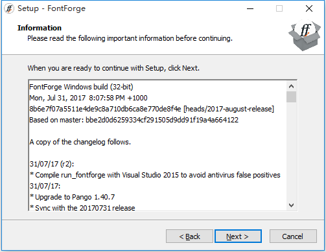326x252 pixels.
Task: Click the changelog scrollbar thumb
Action: [x=291, y=97]
